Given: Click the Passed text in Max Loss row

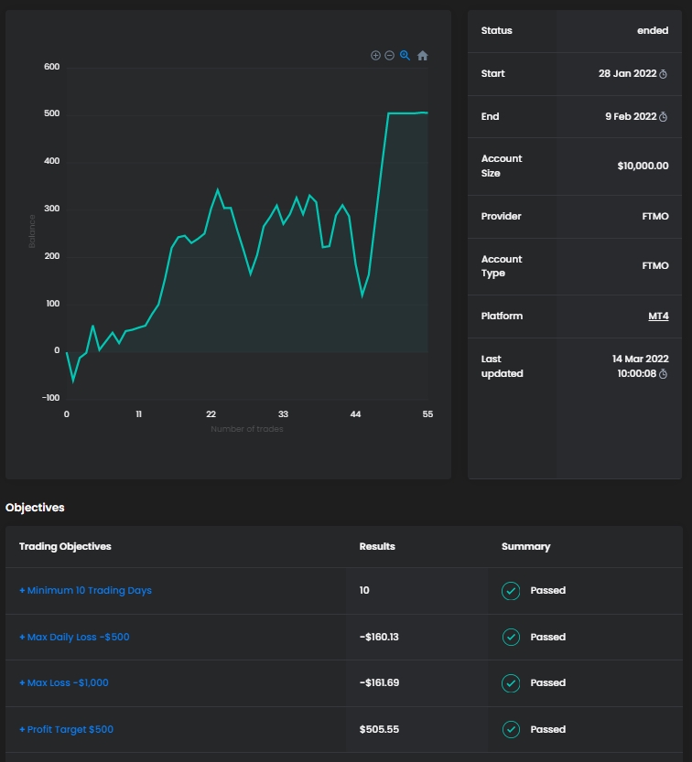Looking at the screenshot, I should pos(548,682).
